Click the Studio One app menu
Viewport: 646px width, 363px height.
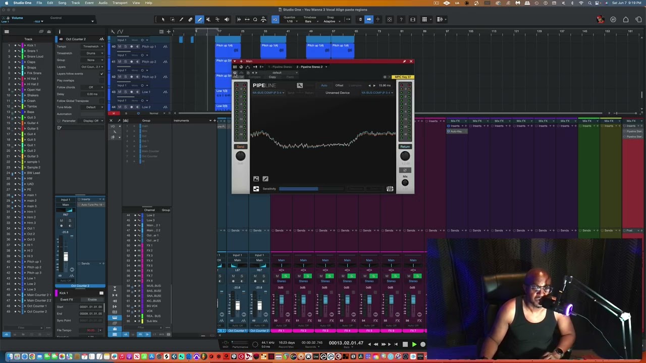coord(22,3)
